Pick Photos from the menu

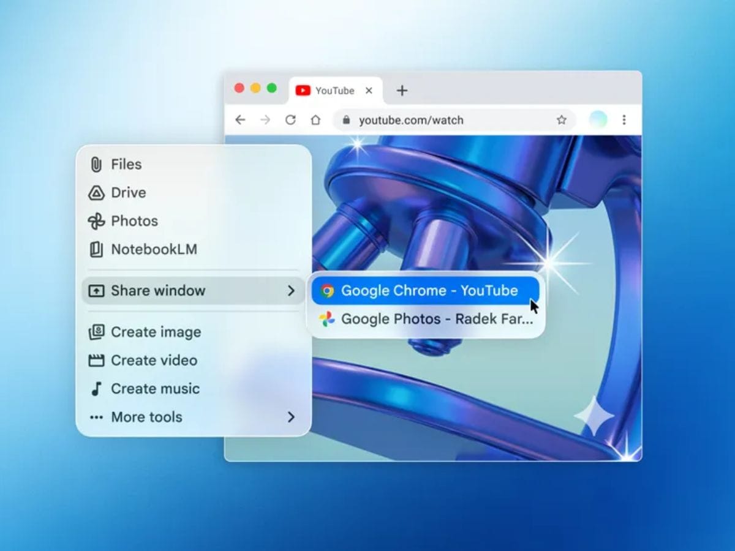(134, 221)
